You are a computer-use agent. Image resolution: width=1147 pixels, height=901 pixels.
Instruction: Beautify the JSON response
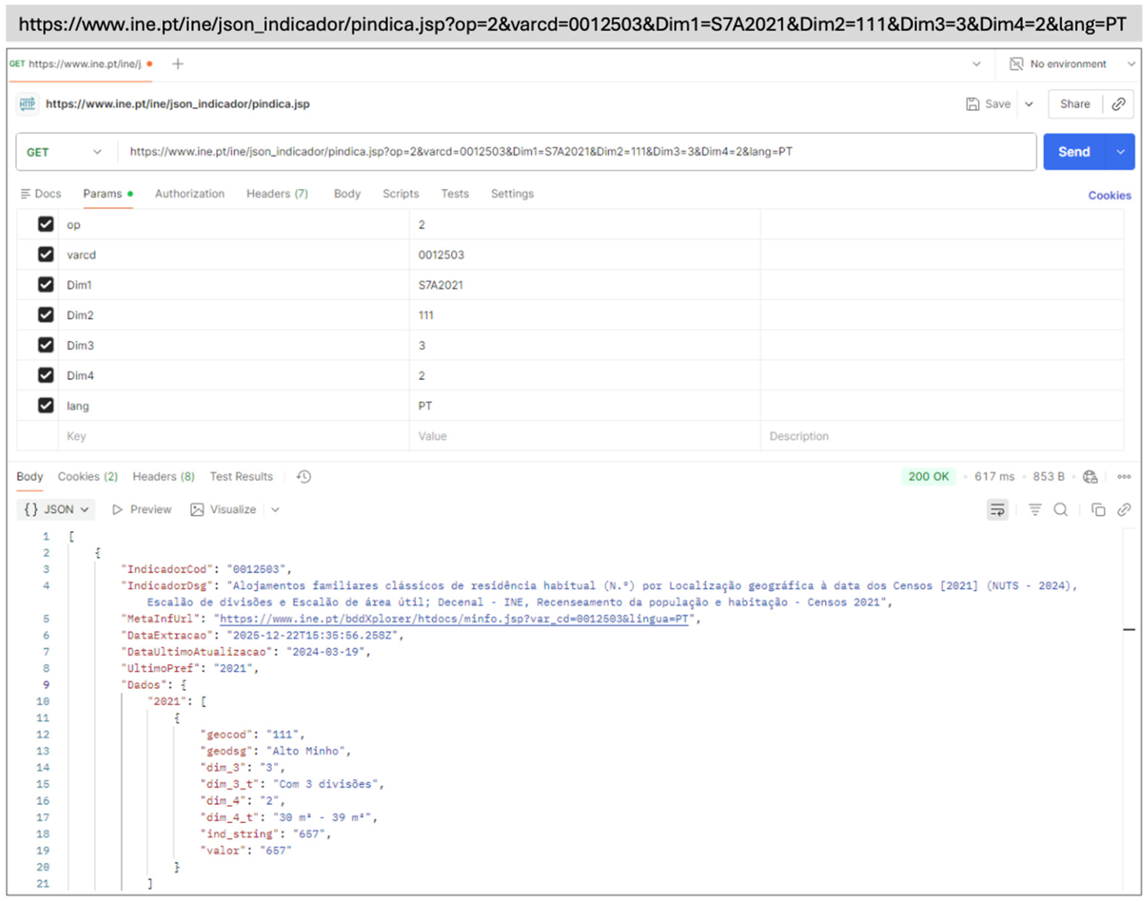(x=1035, y=509)
